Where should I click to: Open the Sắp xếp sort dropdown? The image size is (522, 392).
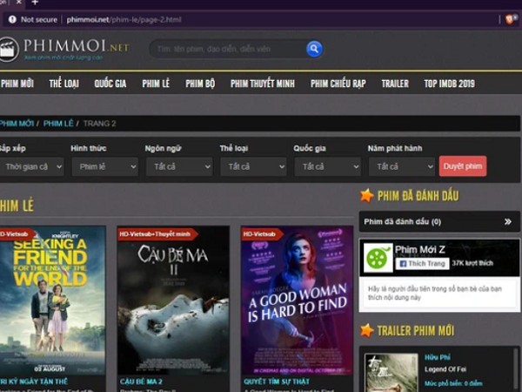(31, 166)
